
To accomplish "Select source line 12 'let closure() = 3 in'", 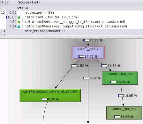I will pos(71,13).
